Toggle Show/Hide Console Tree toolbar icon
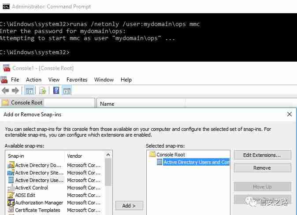297x215 pixels. click(x=30, y=91)
